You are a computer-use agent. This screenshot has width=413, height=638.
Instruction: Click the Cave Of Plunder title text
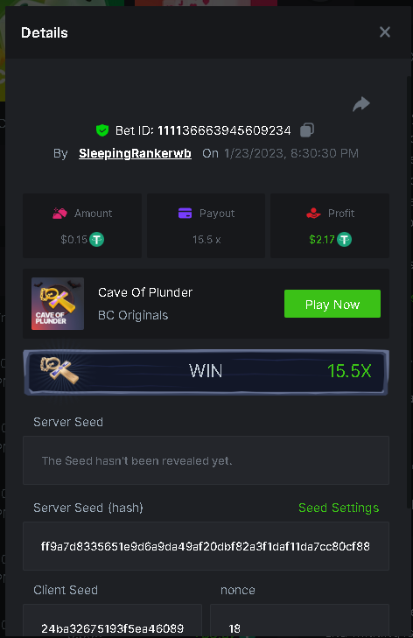tap(145, 292)
